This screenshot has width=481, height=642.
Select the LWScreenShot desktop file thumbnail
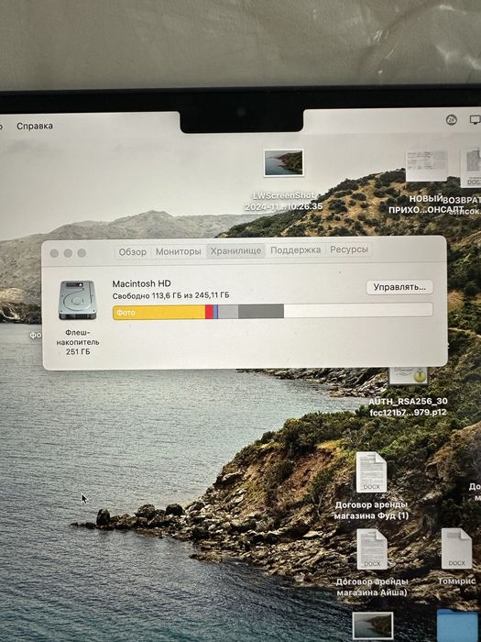(x=283, y=162)
